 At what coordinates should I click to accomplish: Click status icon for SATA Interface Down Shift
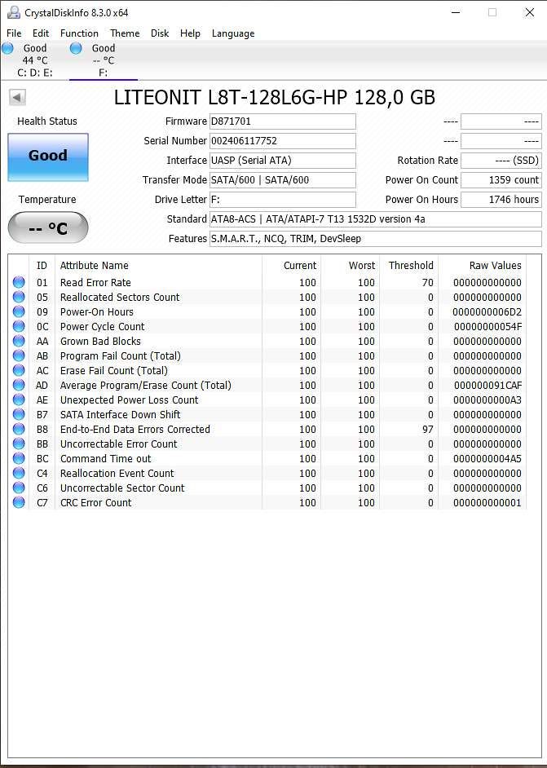point(19,414)
